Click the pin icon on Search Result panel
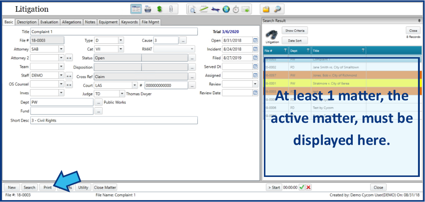Image resolution: width=425 pixels, height=202 pixels. [419, 21]
